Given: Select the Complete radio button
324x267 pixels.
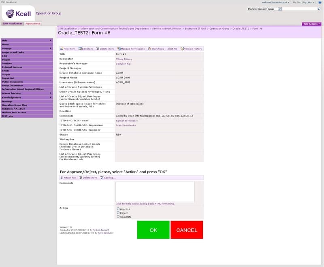Looking at the screenshot, I should click(118, 217).
